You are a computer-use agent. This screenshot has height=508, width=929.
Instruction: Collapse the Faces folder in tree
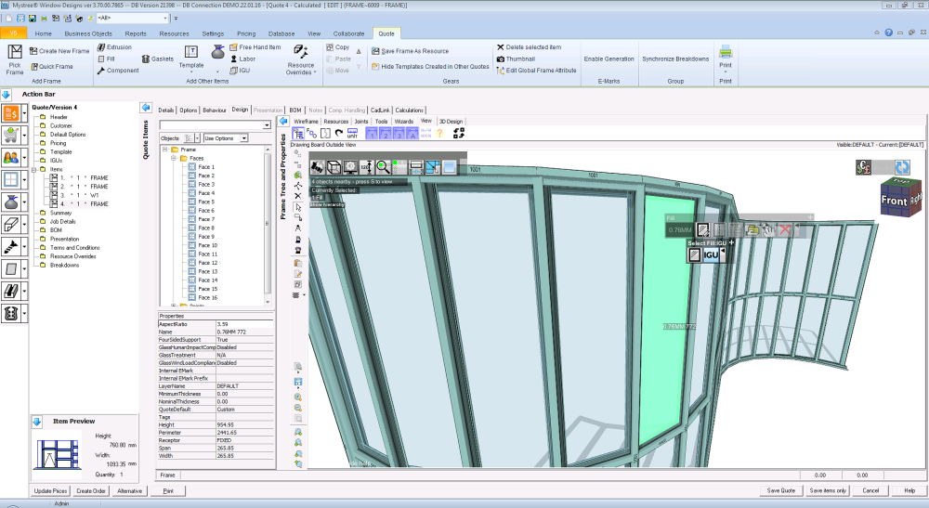(x=173, y=159)
